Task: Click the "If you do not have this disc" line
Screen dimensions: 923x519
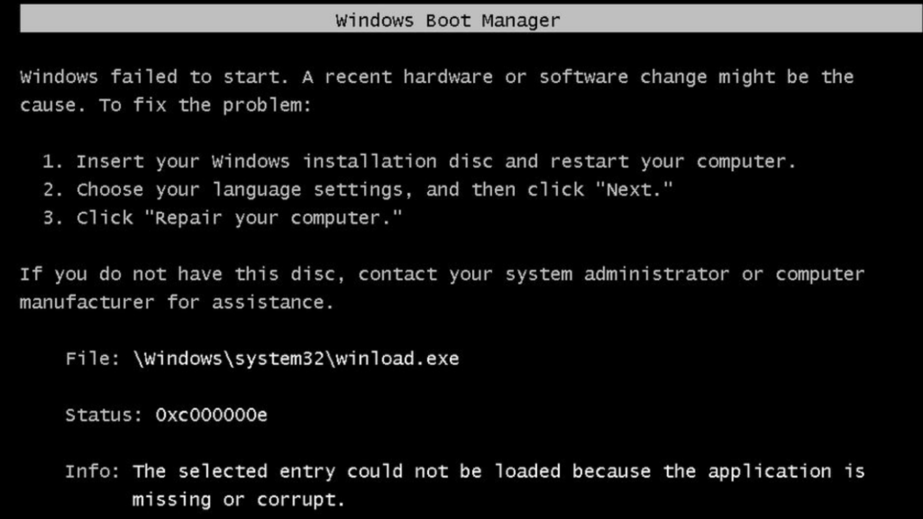Action: pyautogui.click(x=442, y=274)
